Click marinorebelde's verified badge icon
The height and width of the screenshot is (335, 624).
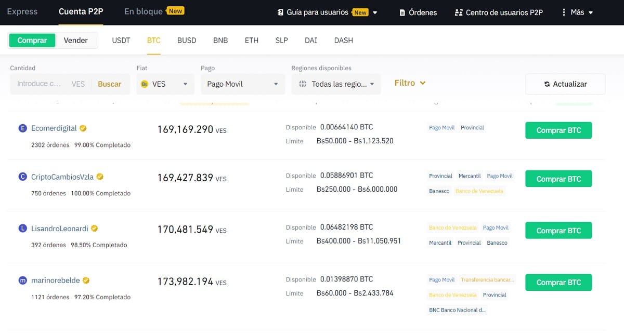[86, 280]
